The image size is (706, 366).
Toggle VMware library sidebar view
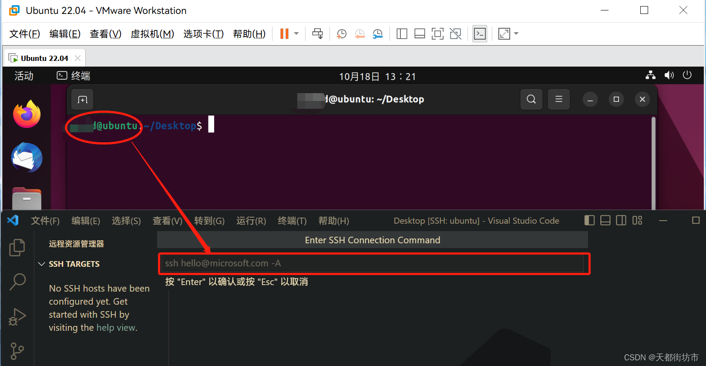(x=402, y=34)
